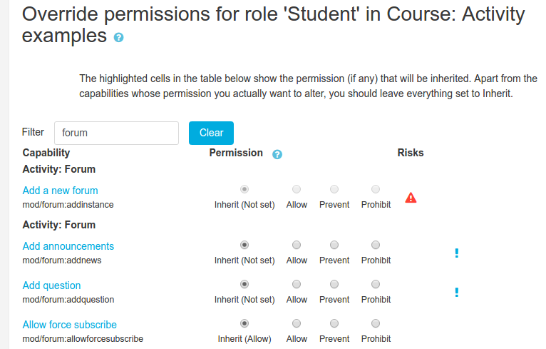Click into the Filter text field

click(117, 133)
